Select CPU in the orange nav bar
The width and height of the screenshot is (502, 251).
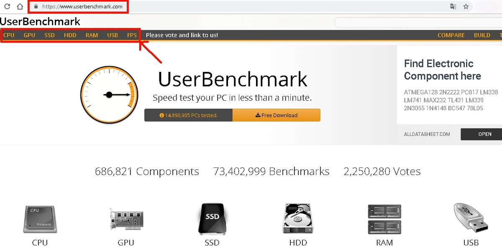[x=9, y=35]
